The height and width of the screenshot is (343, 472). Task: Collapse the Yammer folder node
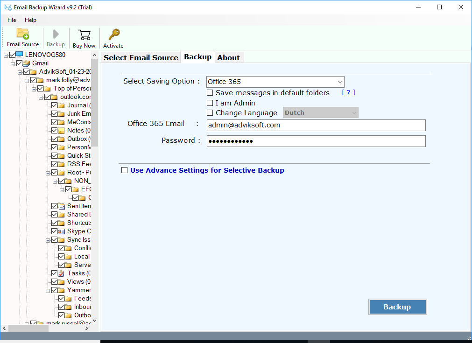pyautogui.click(x=48, y=291)
